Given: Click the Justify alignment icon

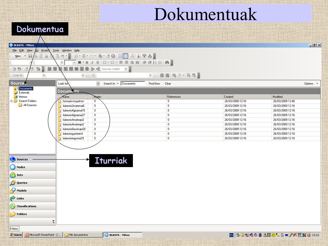Looking at the screenshot, I should point(137,62).
